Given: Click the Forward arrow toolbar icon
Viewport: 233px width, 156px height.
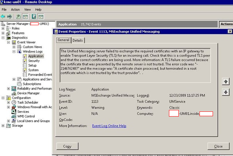Looking at the screenshot, I should (9, 16).
